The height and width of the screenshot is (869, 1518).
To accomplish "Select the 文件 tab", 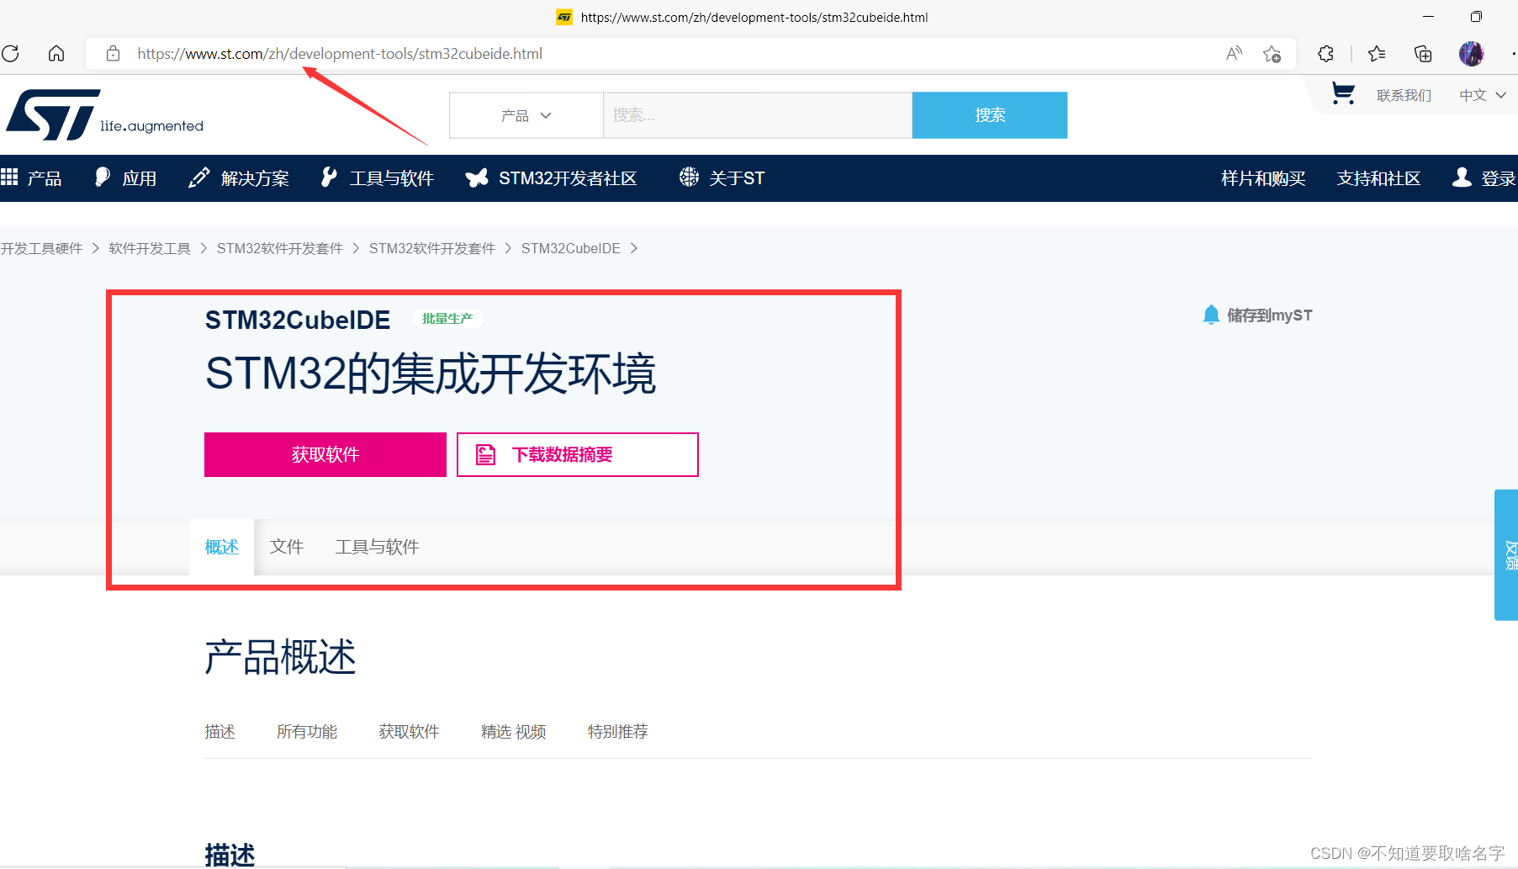I will tap(287, 547).
